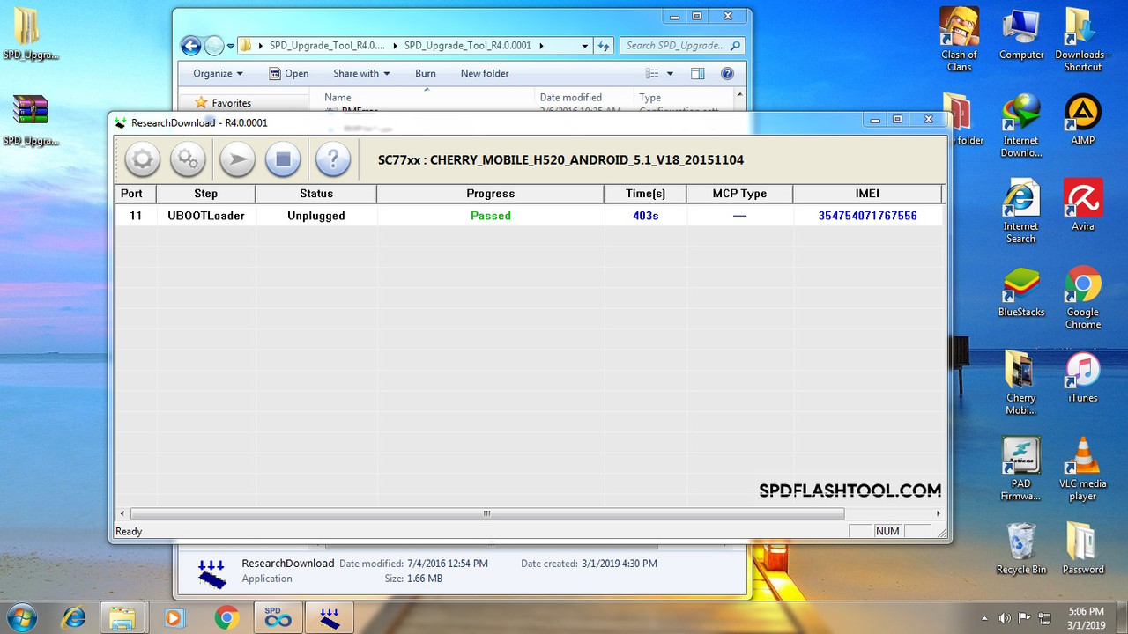Screen dimensions: 1128x634
Task: Open SPD_Upgrade WinRAR archive on desktop
Action: point(30,120)
